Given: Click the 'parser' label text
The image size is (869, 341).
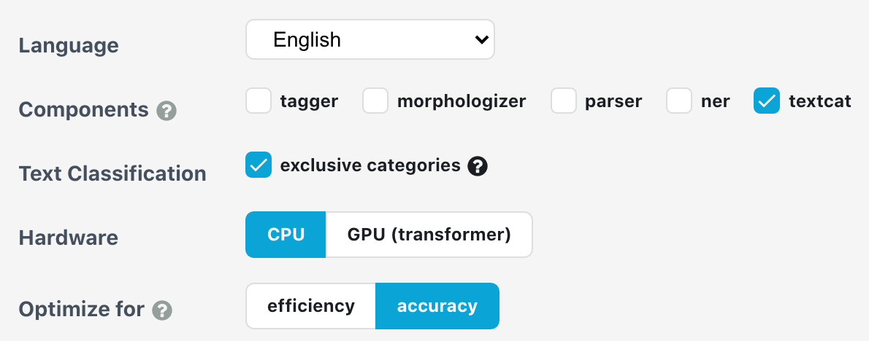Looking at the screenshot, I should coord(613,101).
